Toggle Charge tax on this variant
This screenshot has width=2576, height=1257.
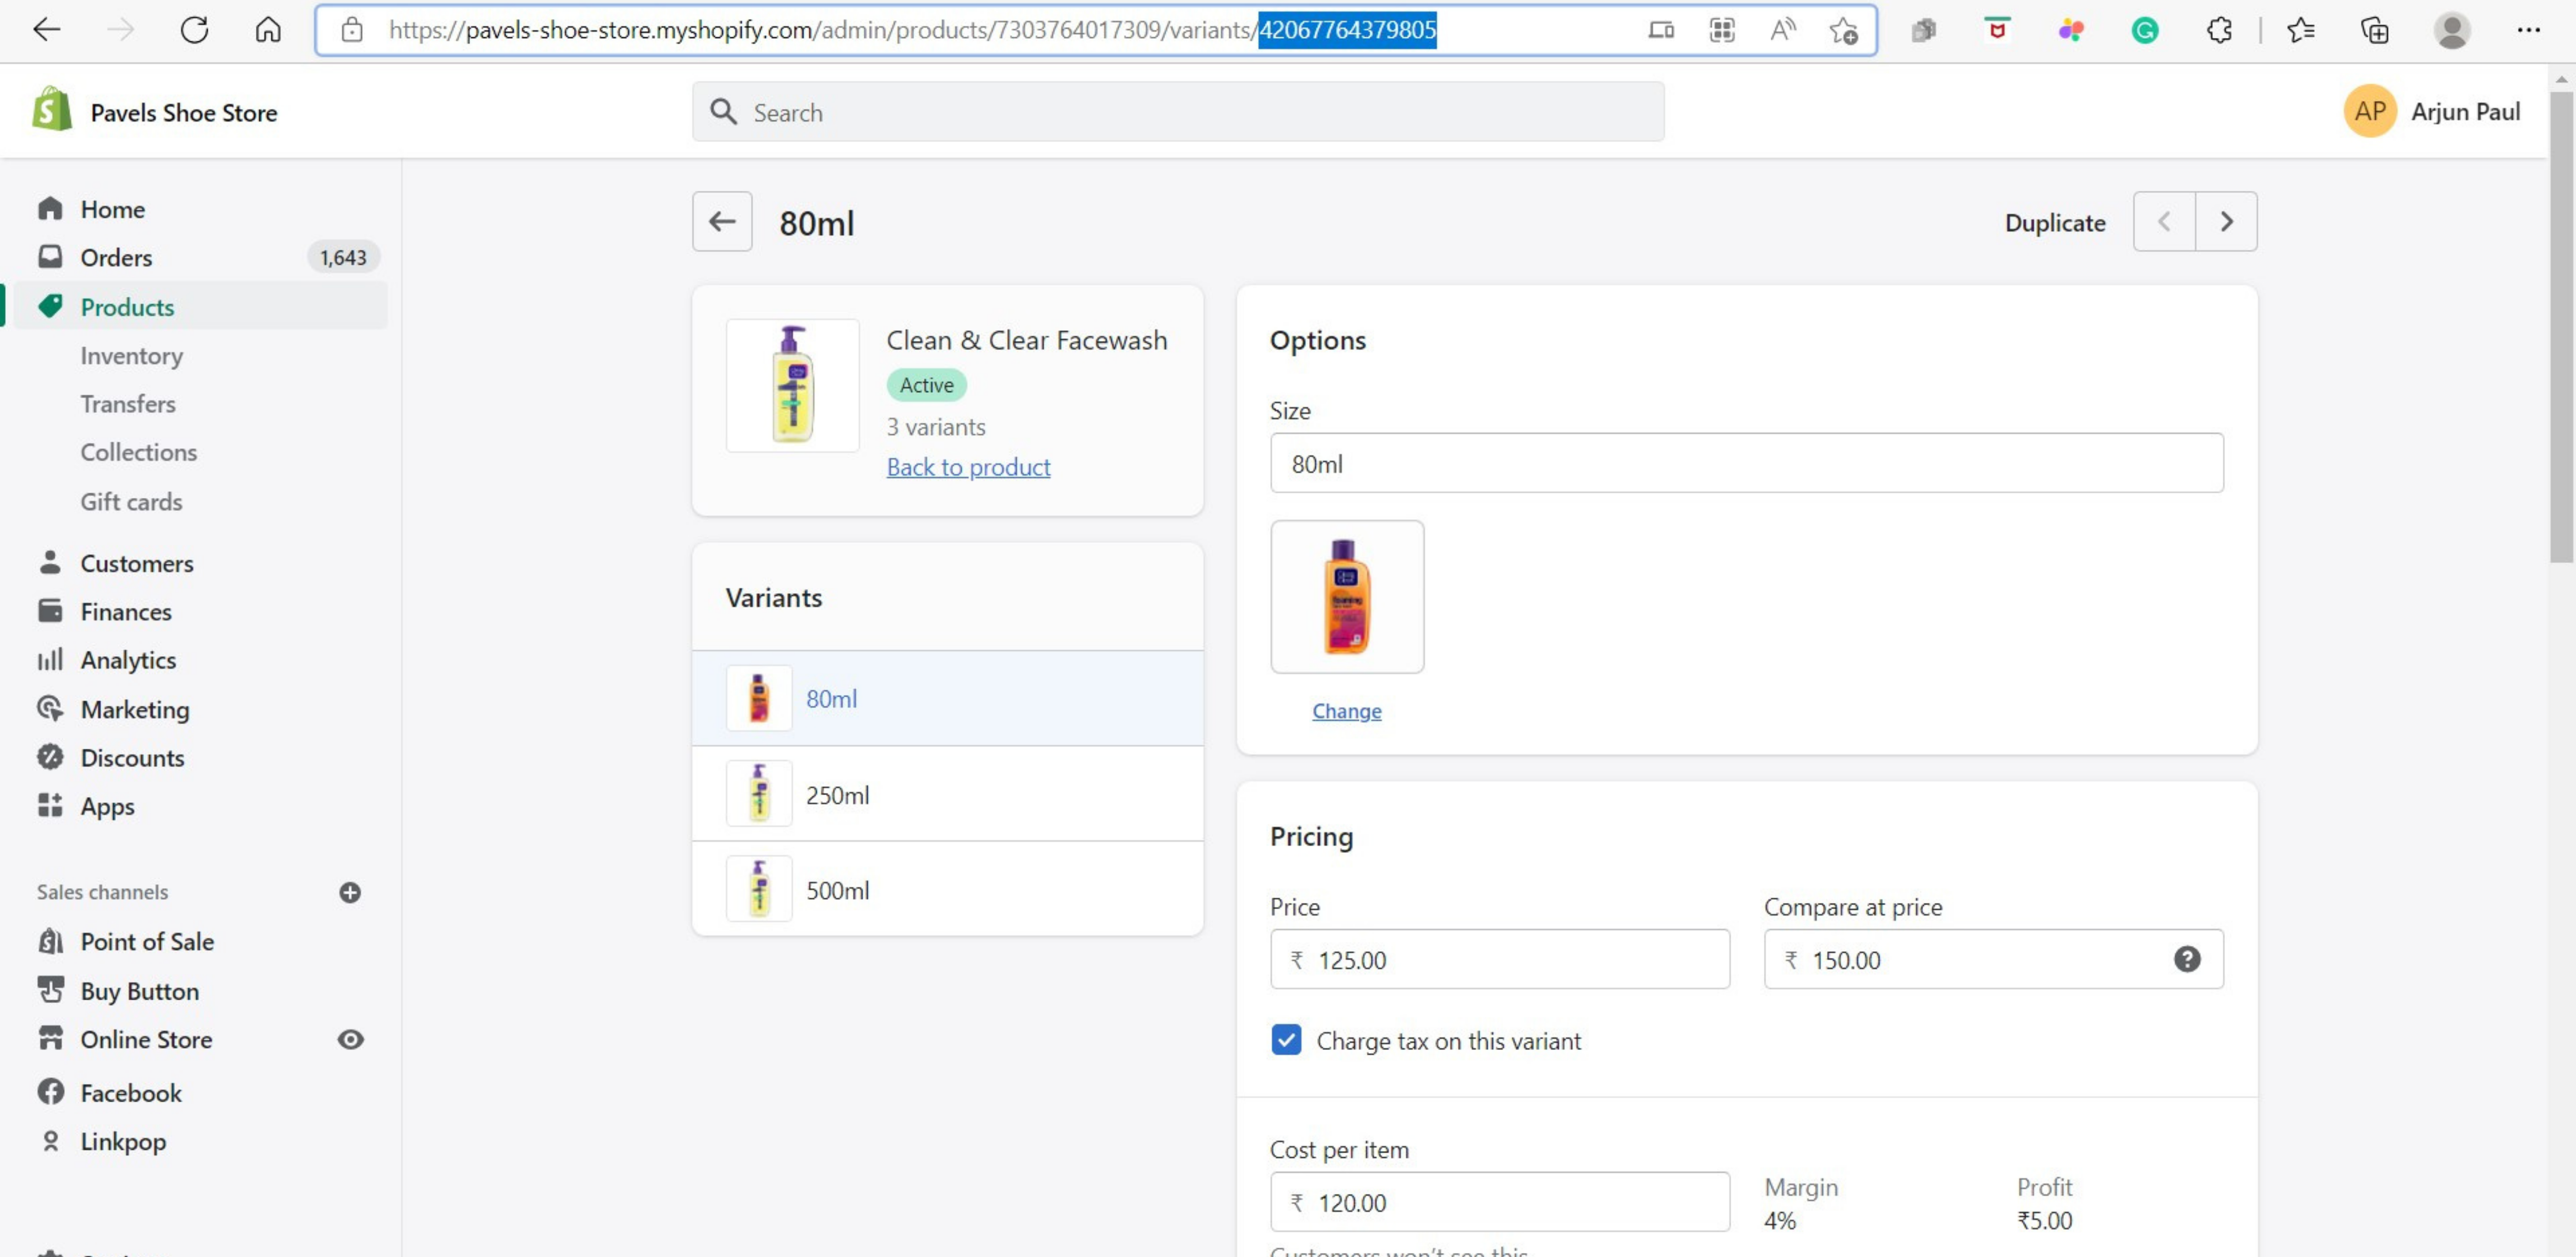1286,1039
